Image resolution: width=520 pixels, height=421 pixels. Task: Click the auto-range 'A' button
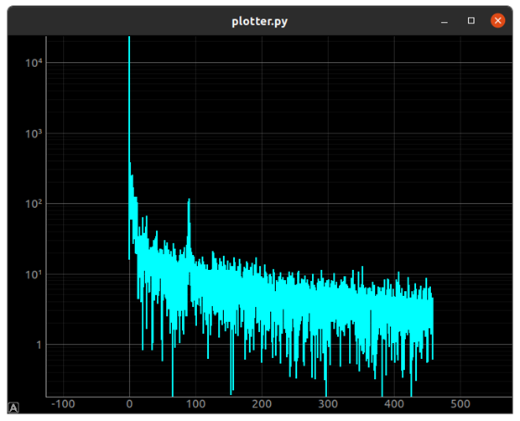(x=13, y=407)
